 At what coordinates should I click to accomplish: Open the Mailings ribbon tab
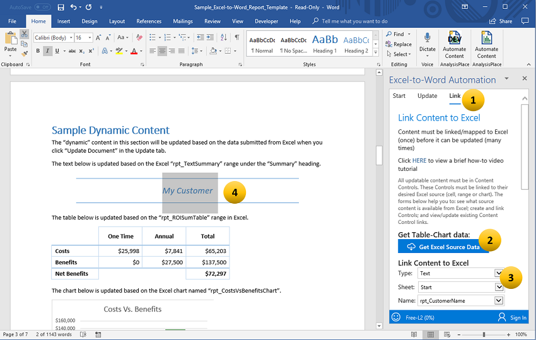(x=183, y=21)
